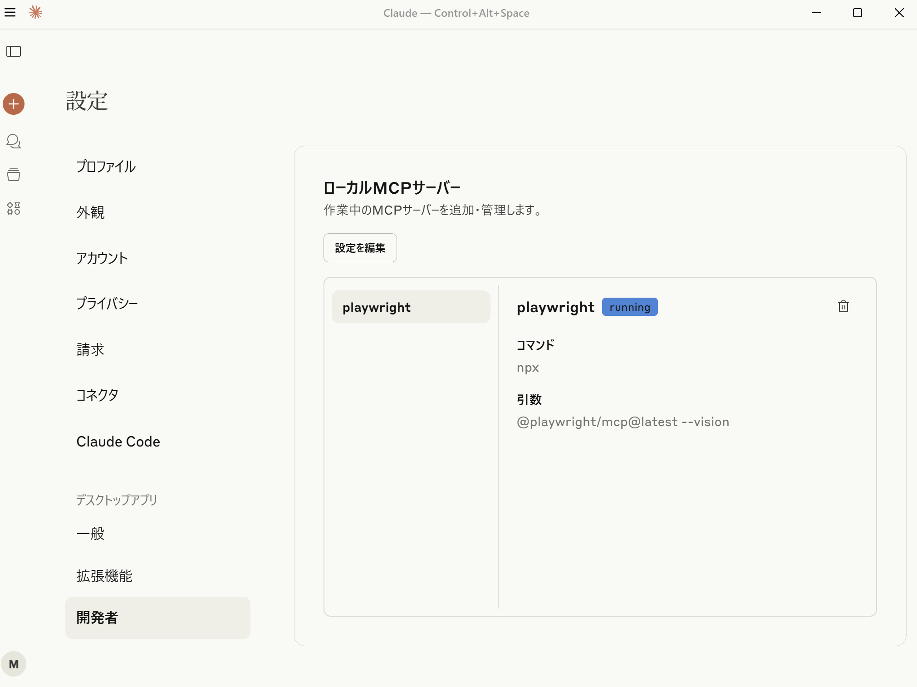Click the Claude starburst logo
The width and height of the screenshot is (917, 687).
(35, 12)
